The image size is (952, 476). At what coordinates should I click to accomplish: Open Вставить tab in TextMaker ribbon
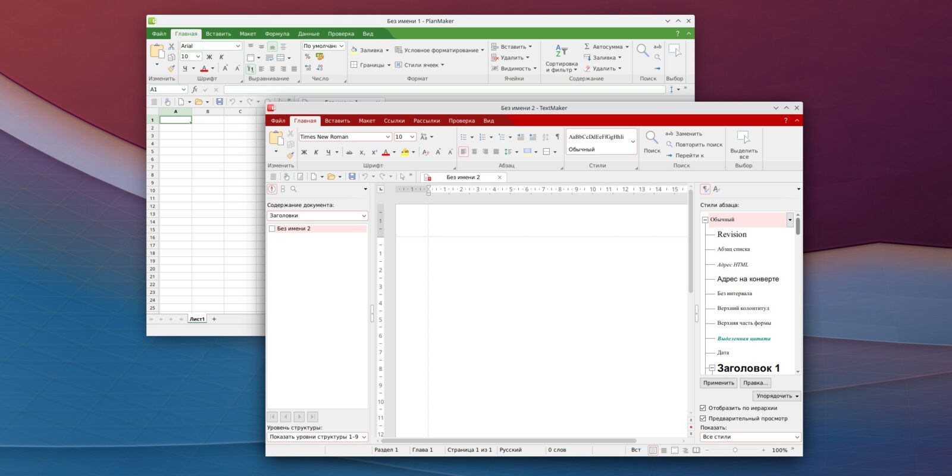click(337, 121)
